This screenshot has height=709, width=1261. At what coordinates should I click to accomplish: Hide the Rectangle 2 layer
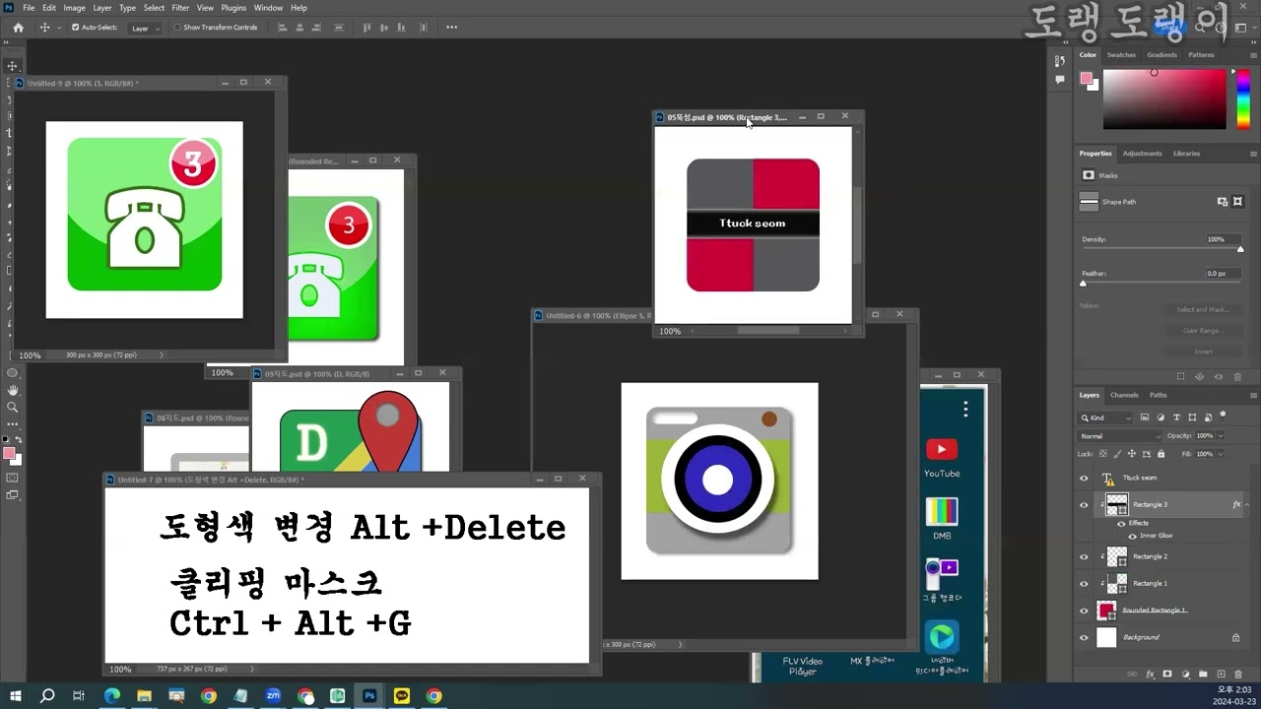click(x=1085, y=557)
